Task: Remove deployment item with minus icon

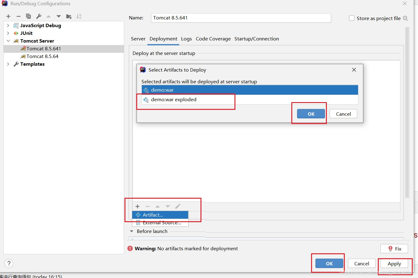Action: tap(148, 206)
